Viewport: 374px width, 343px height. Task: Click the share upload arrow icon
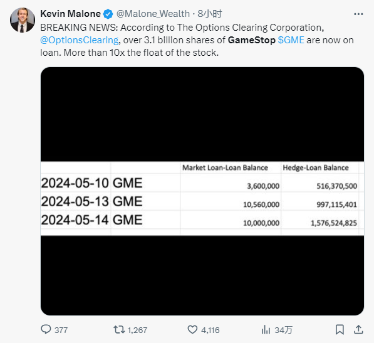point(358,330)
